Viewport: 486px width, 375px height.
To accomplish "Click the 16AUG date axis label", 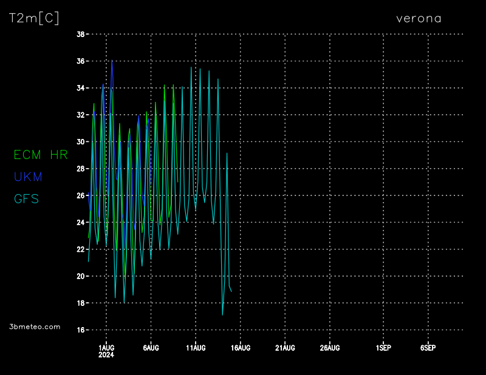I will [x=241, y=348].
